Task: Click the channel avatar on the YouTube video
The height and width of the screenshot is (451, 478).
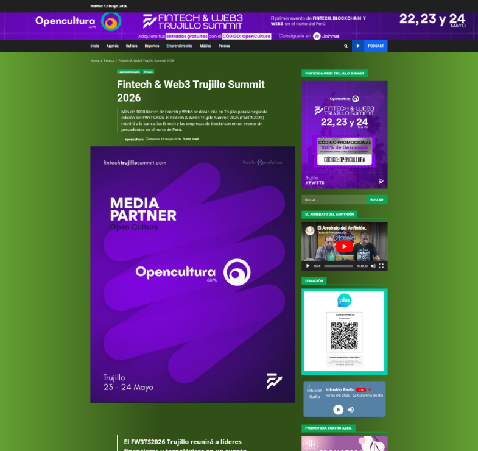Action: click(310, 230)
